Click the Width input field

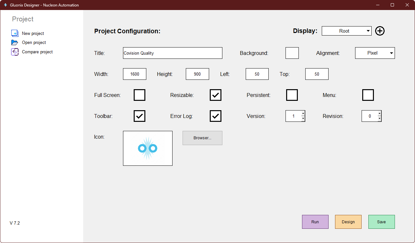(135, 74)
